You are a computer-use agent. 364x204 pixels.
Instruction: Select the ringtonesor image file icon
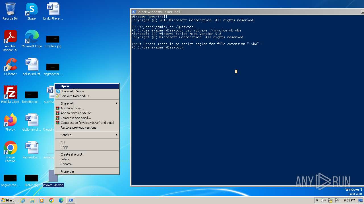(53, 69)
